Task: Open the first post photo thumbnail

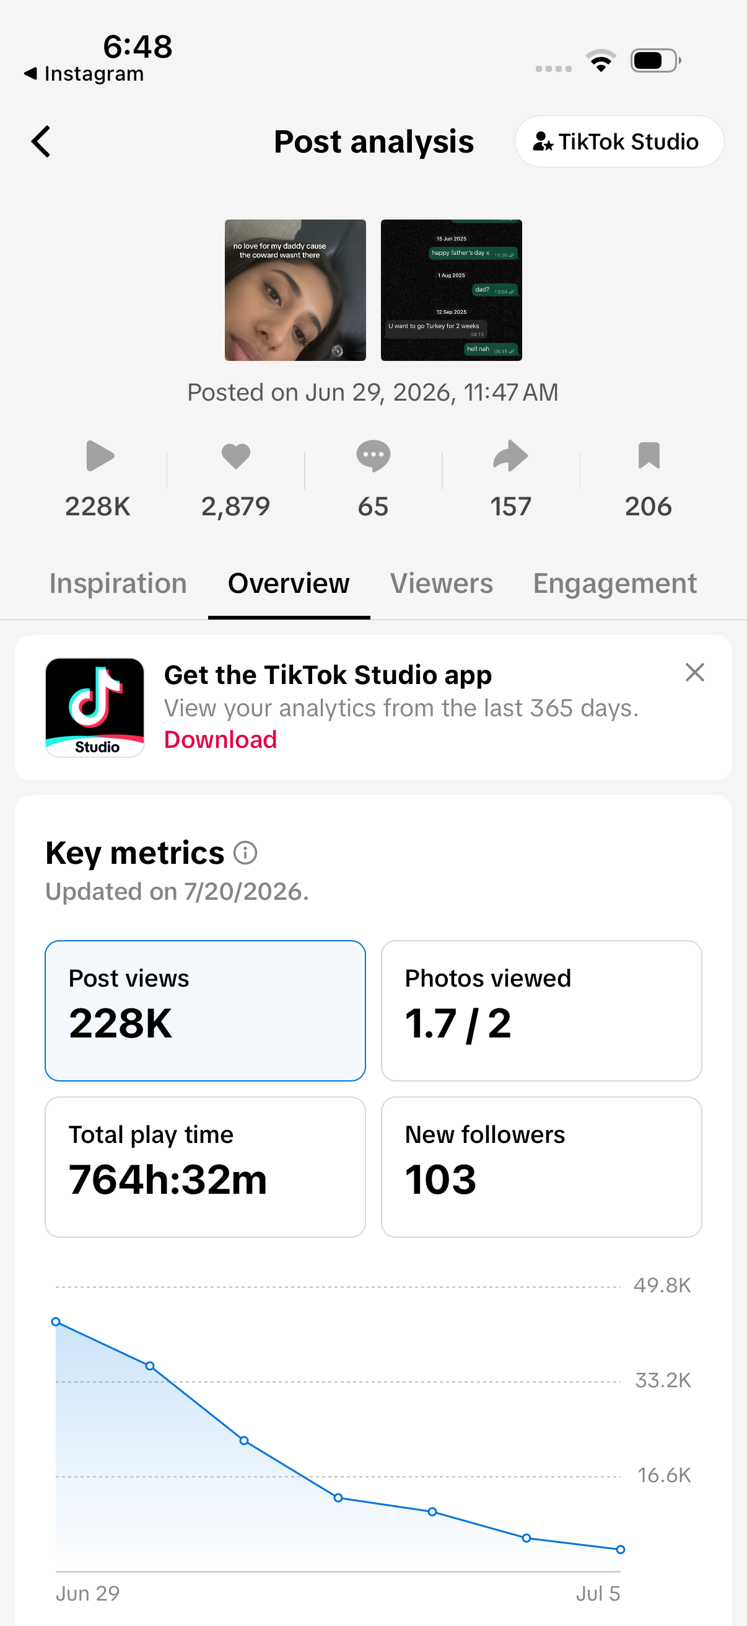Action: point(295,290)
